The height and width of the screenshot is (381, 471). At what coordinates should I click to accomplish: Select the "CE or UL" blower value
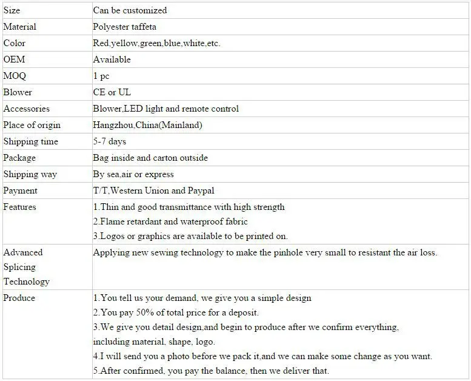112,92
